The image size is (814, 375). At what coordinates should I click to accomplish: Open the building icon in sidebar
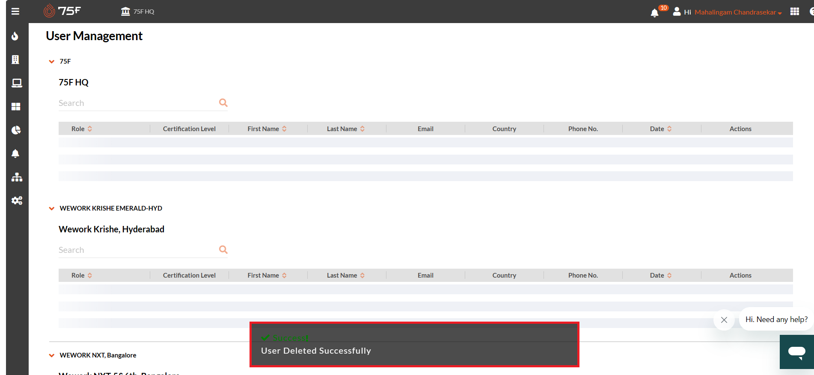(15, 59)
